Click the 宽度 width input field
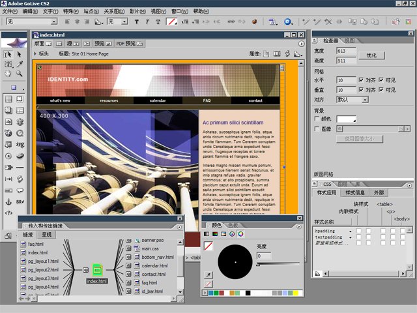417x313 pixels. point(346,51)
